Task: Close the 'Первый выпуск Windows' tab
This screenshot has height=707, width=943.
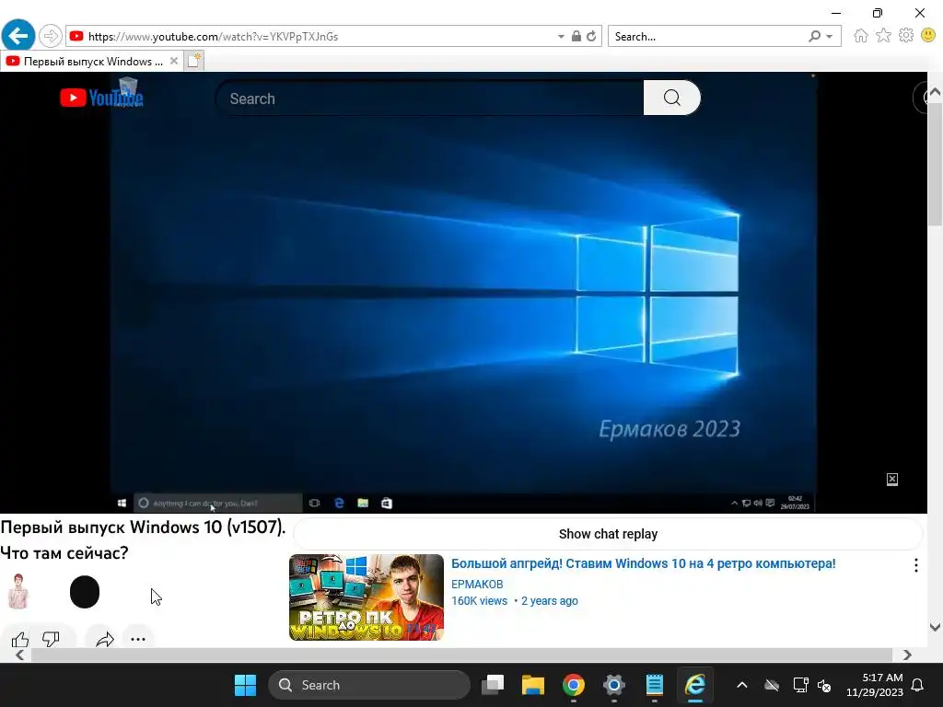Action: (x=174, y=61)
